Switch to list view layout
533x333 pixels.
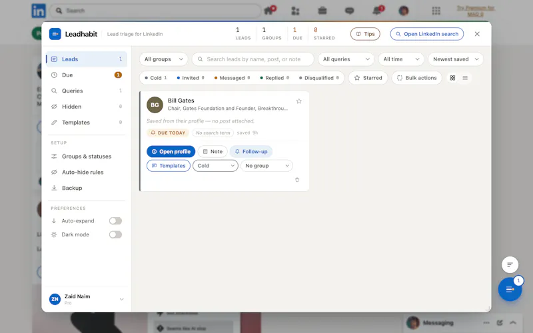tap(465, 78)
